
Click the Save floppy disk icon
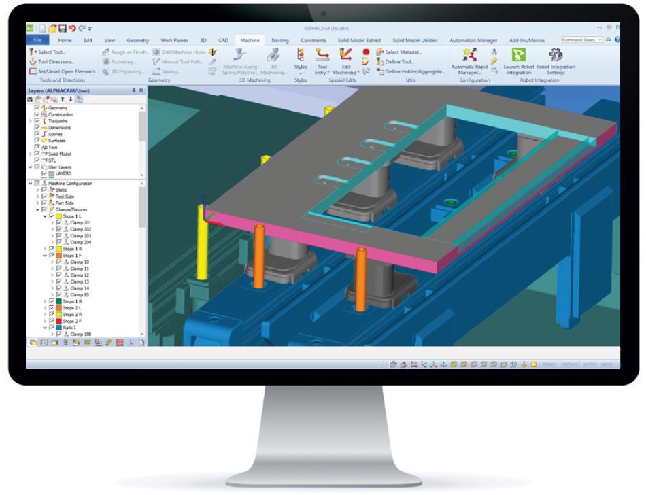tap(62, 29)
